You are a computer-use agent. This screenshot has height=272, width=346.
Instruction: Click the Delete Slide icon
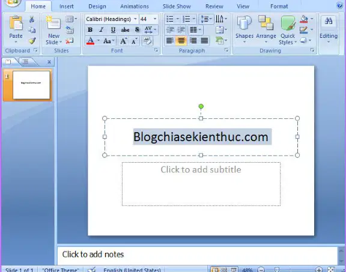tap(70, 41)
